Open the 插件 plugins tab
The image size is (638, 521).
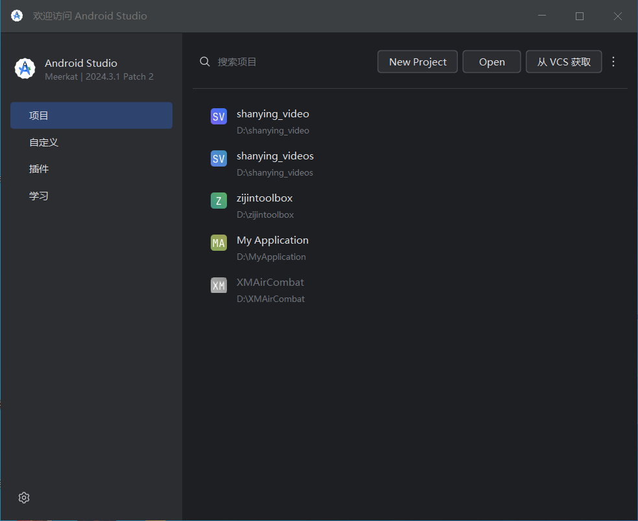91,168
